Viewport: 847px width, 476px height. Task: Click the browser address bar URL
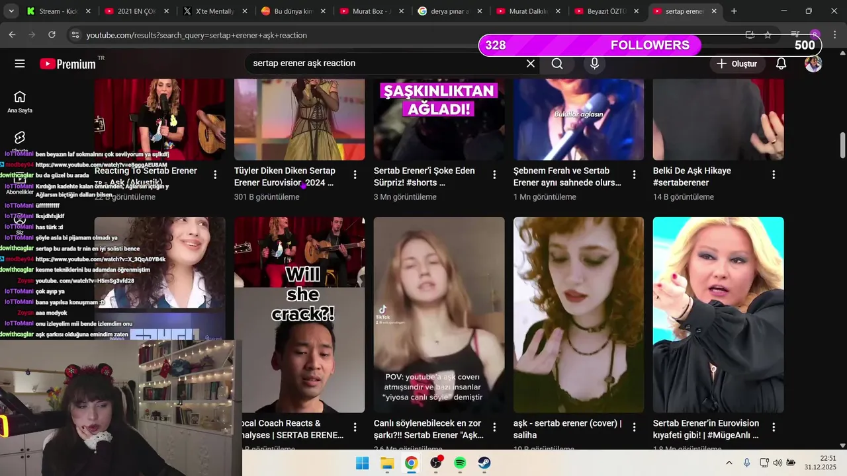click(197, 35)
